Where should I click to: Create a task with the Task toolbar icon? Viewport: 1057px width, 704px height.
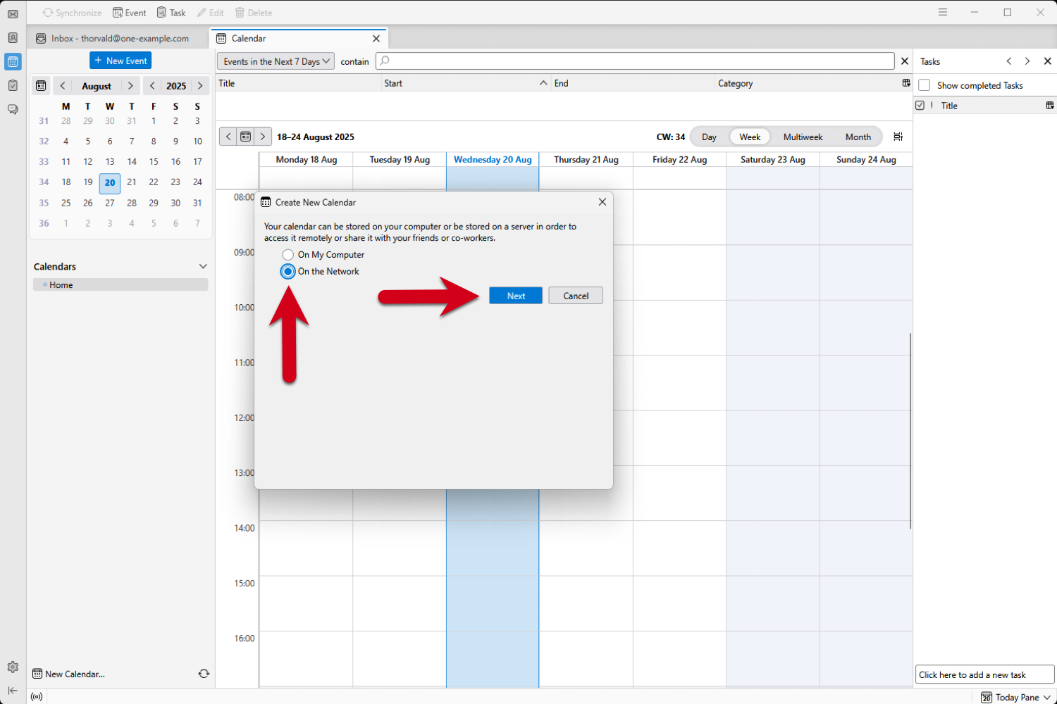171,12
